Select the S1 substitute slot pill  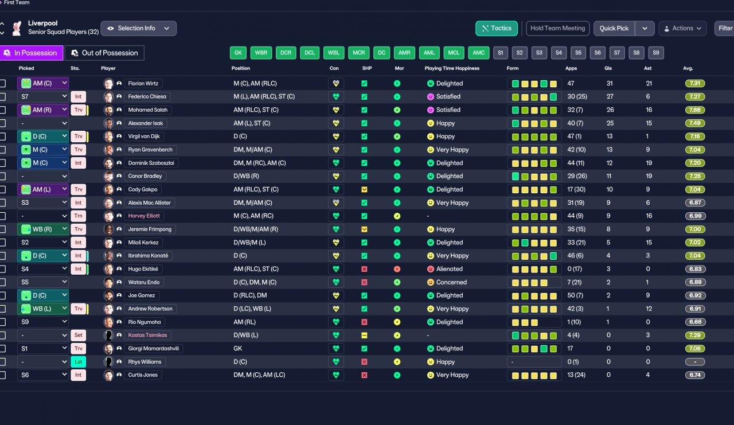[501, 53]
